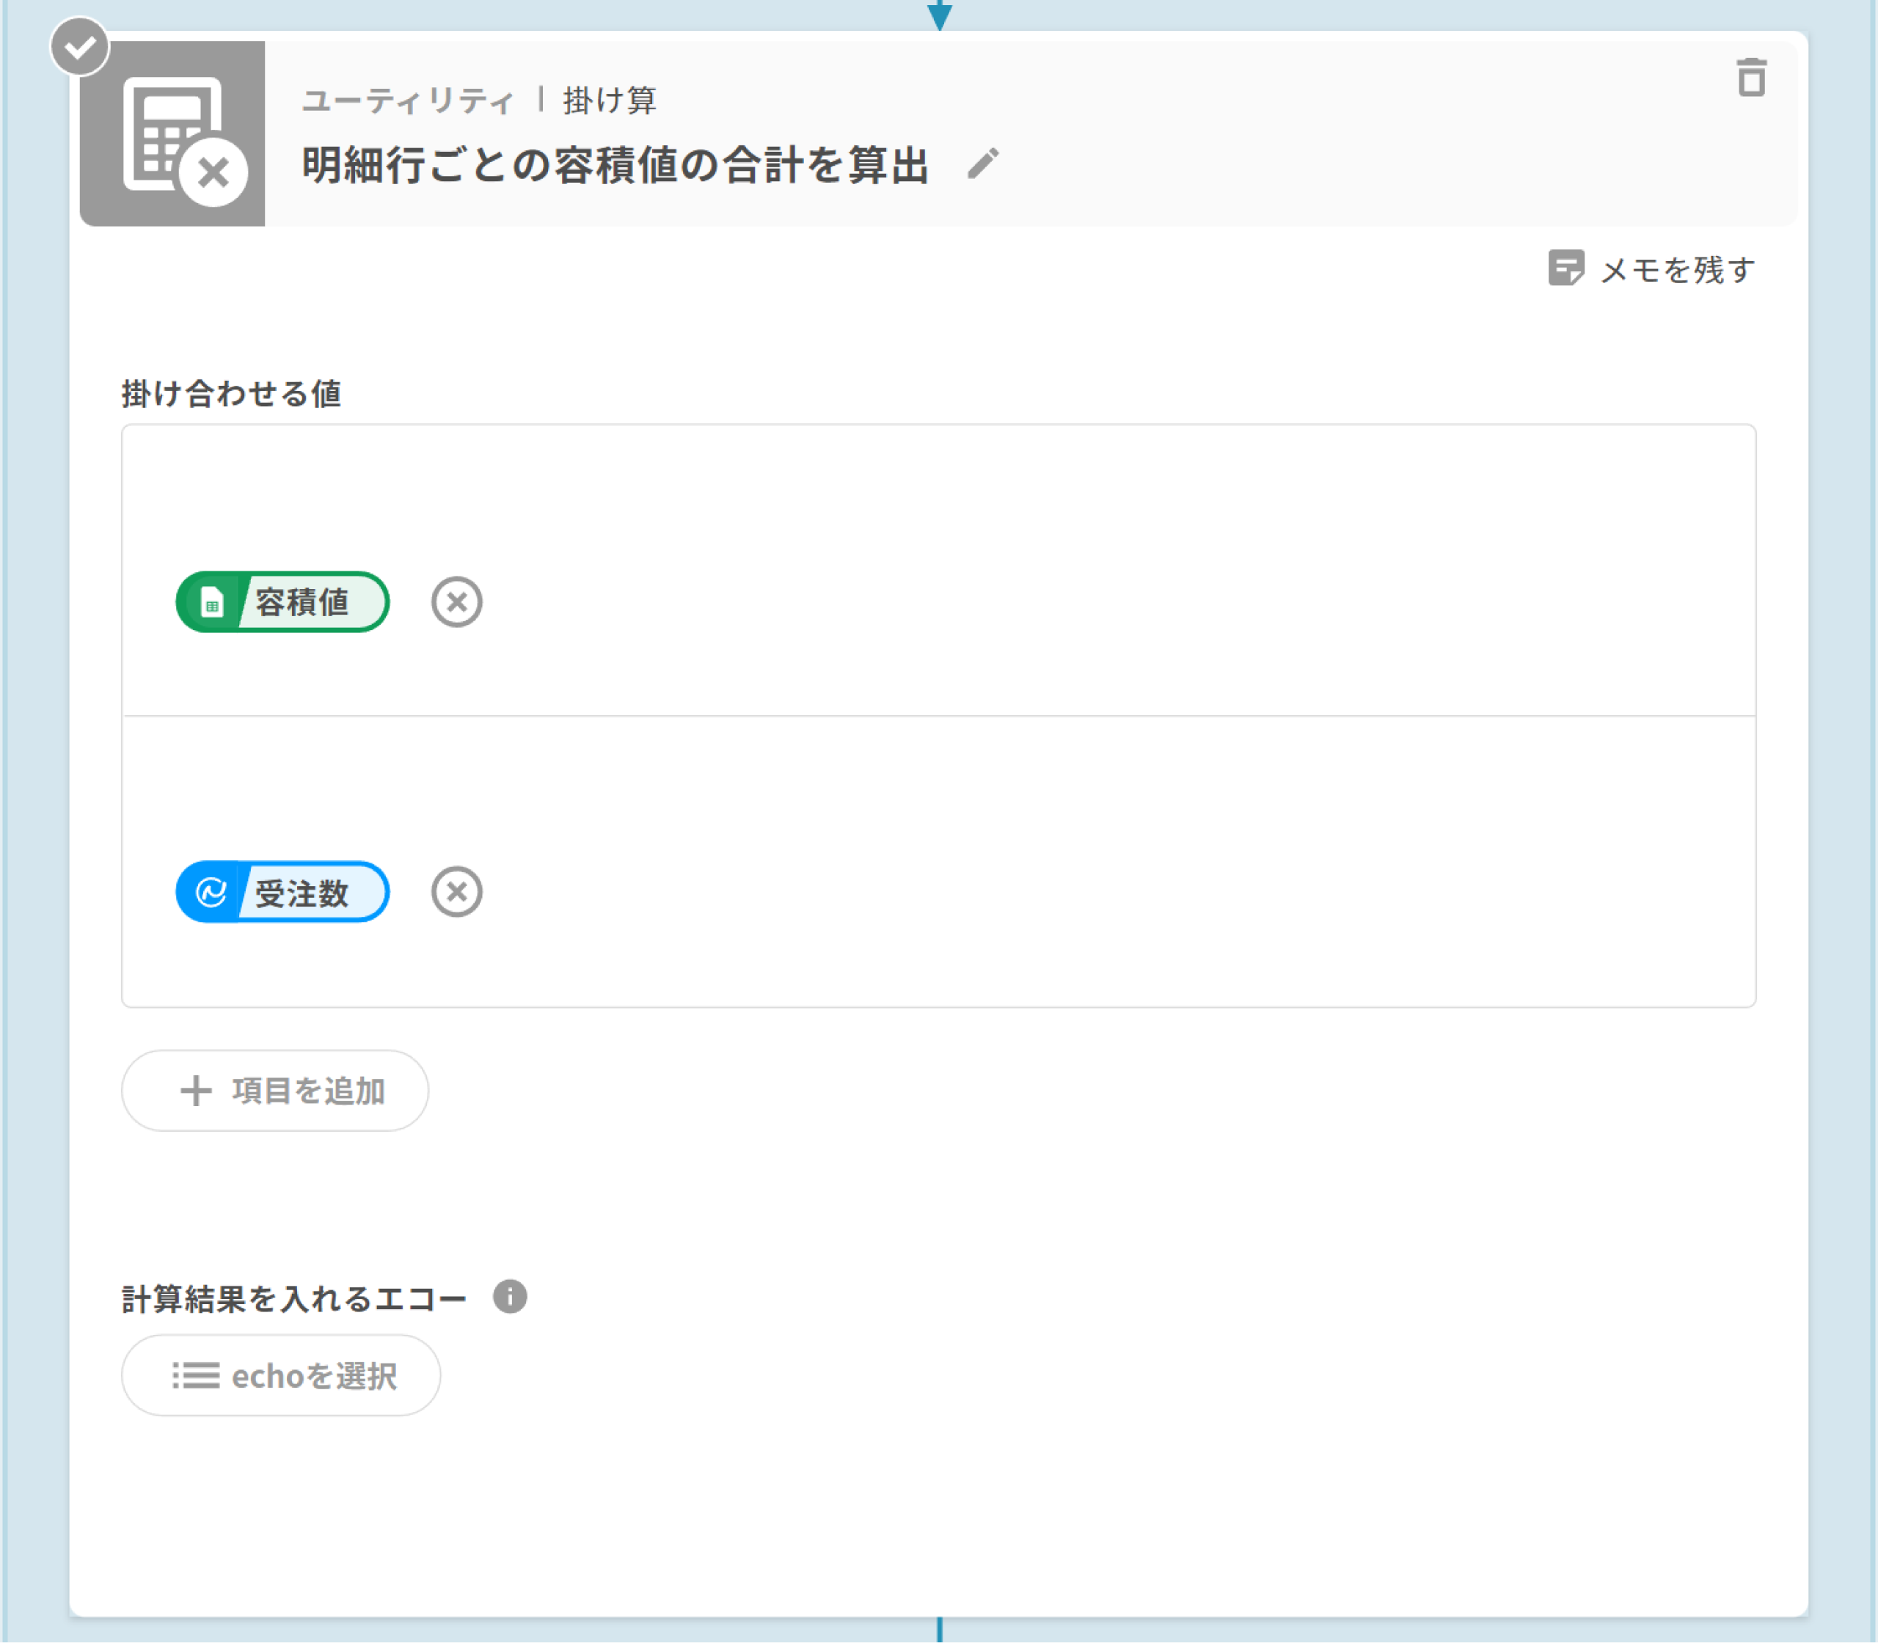Click the ユーティリティ category label
The width and height of the screenshot is (1878, 1643).
tap(407, 100)
